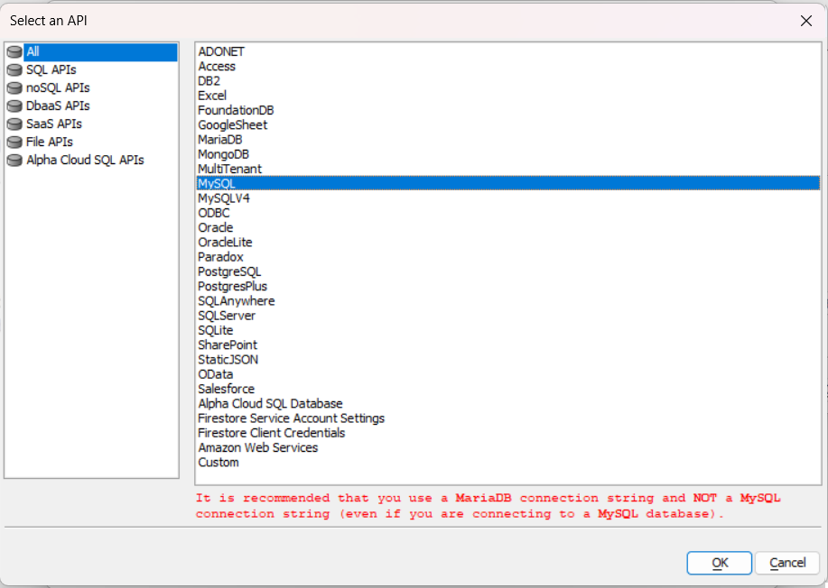
Task: Click the database icon beside SQL APIs
Action: [x=14, y=70]
